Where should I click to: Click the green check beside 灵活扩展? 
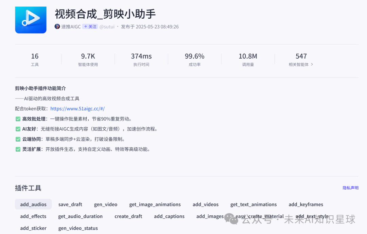(x=18, y=149)
